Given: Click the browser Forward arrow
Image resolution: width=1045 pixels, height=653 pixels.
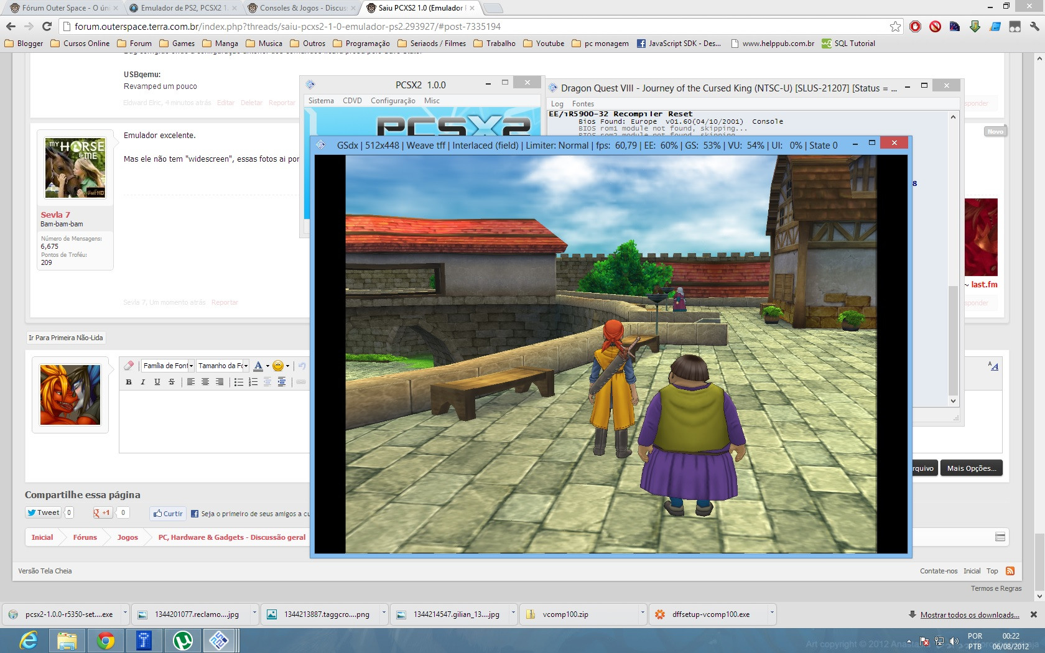Looking at the screenshot, I should pyautogui.click(x=29, y=26).
